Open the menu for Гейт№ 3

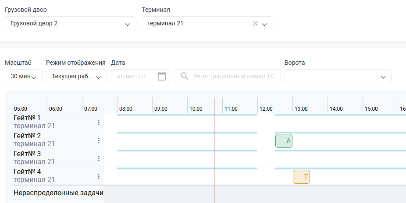98,158
